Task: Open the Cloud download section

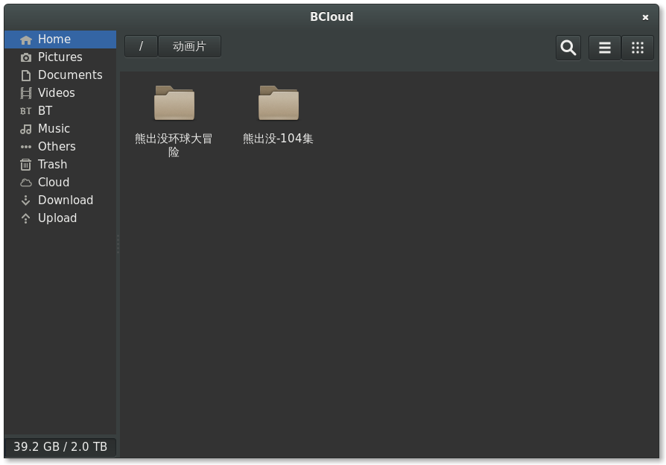Action: 54,183
